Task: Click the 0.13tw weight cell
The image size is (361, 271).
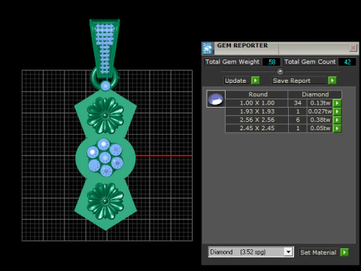Action: (320, 103)
